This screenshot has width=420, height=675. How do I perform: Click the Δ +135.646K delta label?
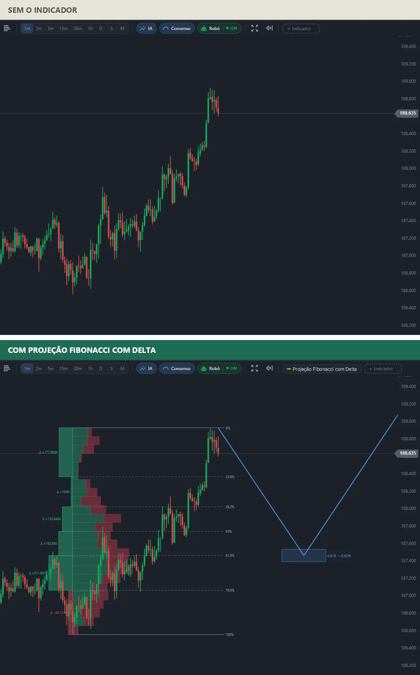pos(52,519)
